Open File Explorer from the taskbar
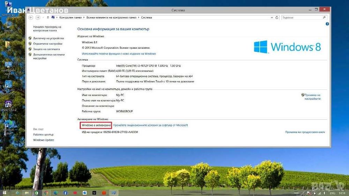The height and width of the screenshot is (196, 349). pos(27,193)
